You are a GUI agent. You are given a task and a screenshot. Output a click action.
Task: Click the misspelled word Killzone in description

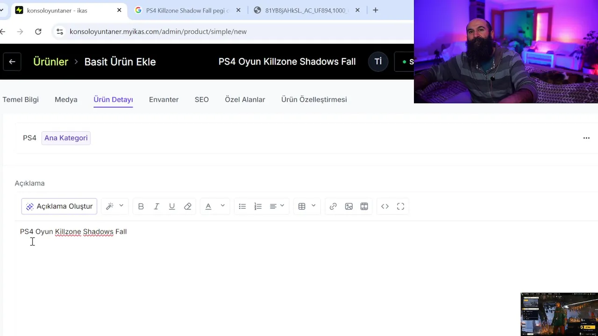(x=68, y=231)
